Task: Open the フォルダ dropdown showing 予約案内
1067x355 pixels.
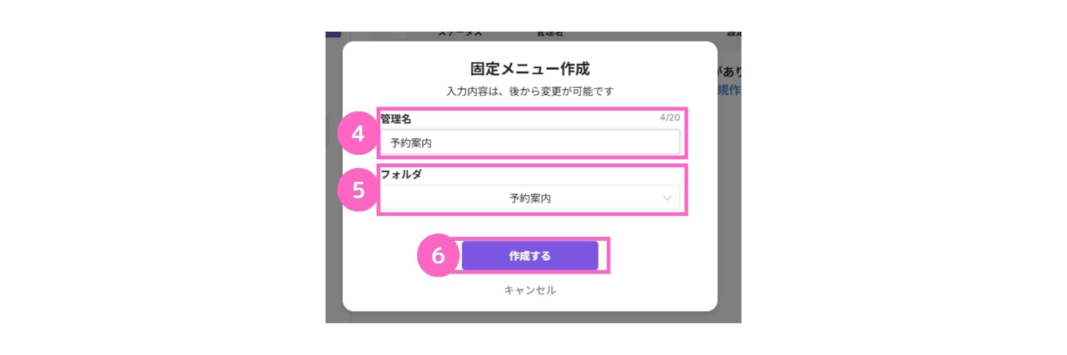Action: coord(530,198)
